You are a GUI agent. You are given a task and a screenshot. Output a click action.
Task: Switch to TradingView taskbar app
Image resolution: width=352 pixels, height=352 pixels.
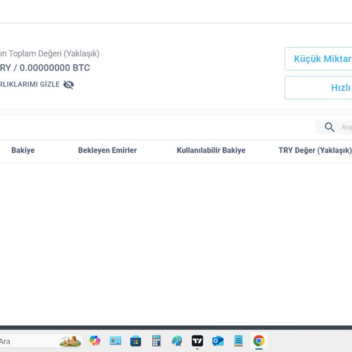coord(198,341)
